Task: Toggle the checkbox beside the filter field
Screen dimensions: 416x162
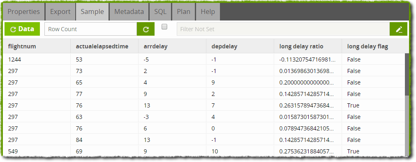Action: point(164,27)
